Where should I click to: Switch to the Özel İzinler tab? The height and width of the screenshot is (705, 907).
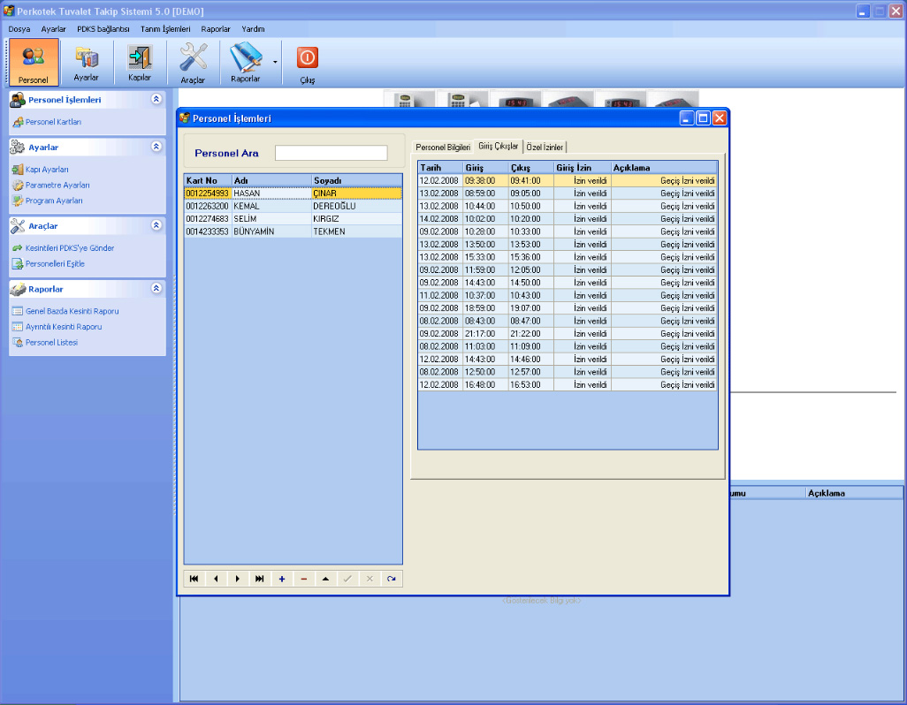pyautogui.click(x=545, y=147)
